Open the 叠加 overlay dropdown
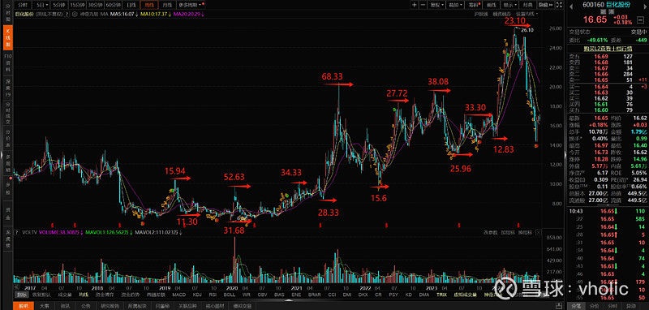Image resolution: width=649 pixels, height=310 pixels. click(455, 5)
